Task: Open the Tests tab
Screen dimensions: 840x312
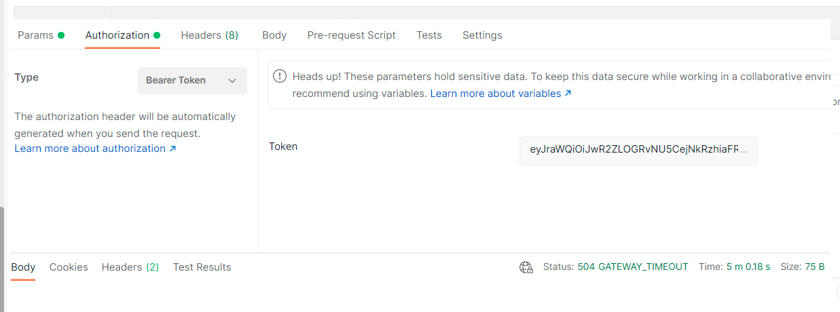Action: point(429,35)
